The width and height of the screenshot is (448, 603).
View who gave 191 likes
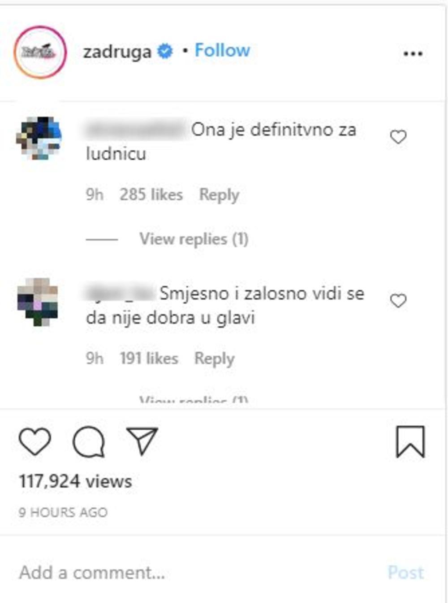coord(149,358)
